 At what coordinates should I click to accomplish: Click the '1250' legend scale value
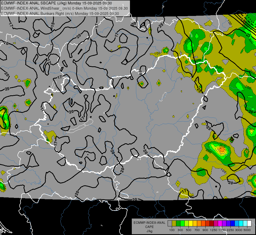(x=214, y=230)
